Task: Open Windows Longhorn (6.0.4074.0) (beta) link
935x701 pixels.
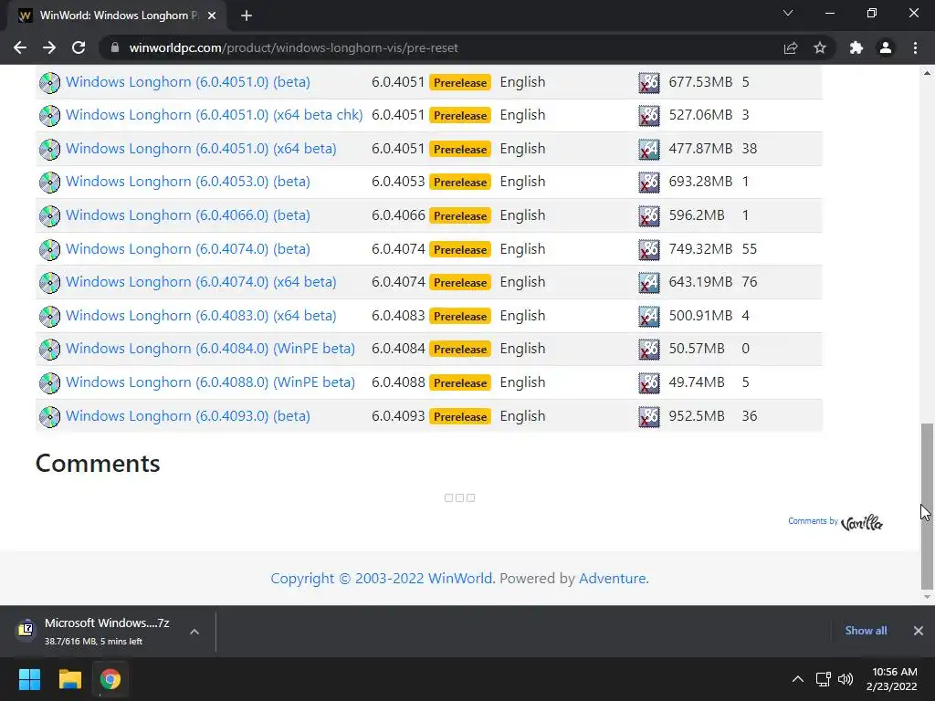Action: pyautogui.click(x=188, y=248)
